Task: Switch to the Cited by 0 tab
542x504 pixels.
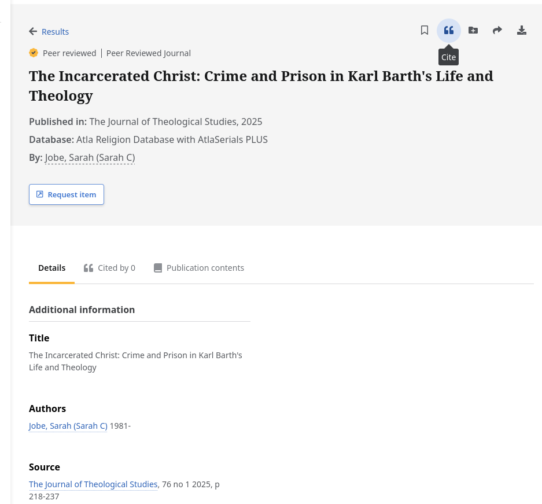Action: pyautogui.click(x=116, y=267)
